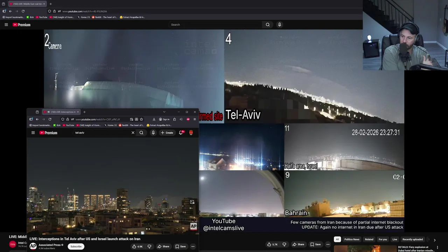Open the Reddit bookmark in the main window
448x252 pixels.
coord(105,17)
